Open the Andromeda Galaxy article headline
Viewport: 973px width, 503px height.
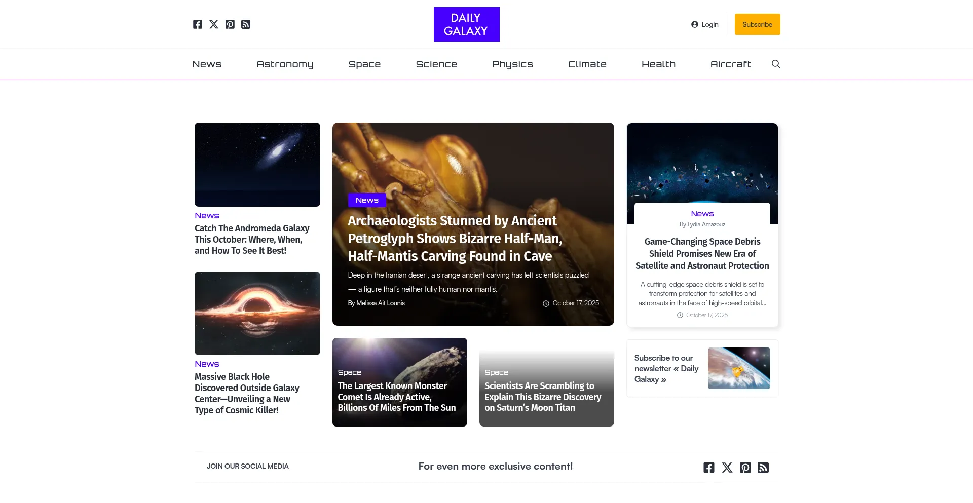252,240
